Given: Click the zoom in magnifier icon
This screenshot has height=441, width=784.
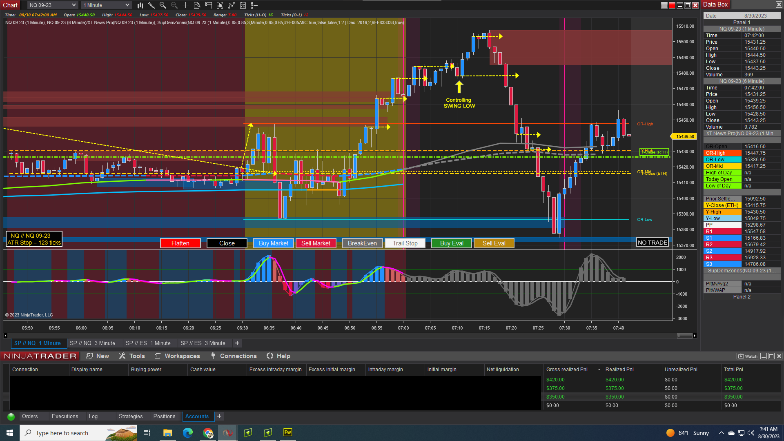Looking at the screenshot, I should 163,5.
